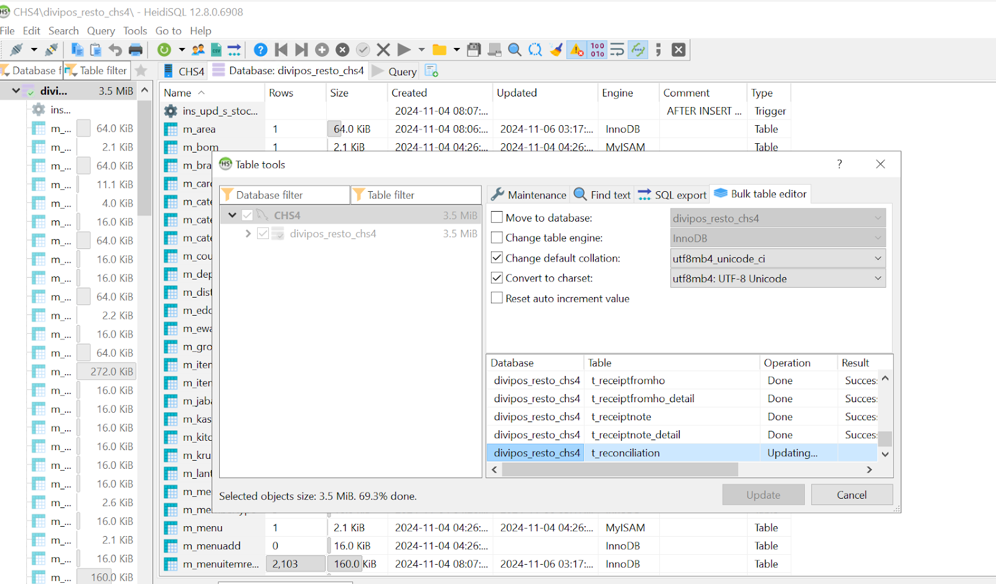Screen dimensions: 996x584
Task: Click the connect to server plug icon
Action: click(x=17, y=50)
